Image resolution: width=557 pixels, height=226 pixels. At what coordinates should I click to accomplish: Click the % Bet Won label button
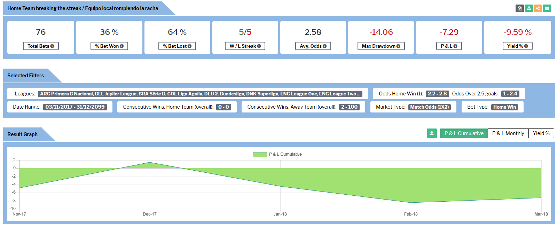tap(109, 46)
